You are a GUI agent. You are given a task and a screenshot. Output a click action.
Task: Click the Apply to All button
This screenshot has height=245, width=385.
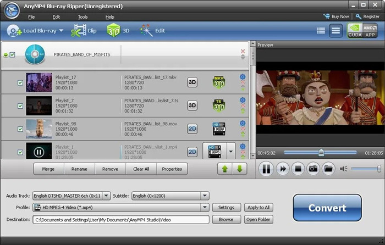pos(258,208)
